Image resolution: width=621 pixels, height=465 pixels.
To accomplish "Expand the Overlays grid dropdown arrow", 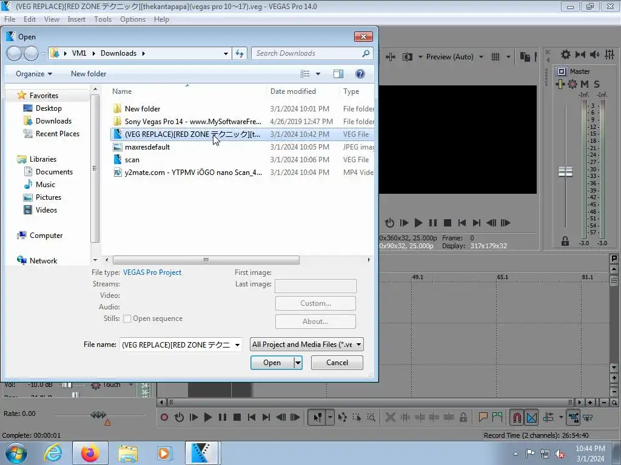I will 508,57.
